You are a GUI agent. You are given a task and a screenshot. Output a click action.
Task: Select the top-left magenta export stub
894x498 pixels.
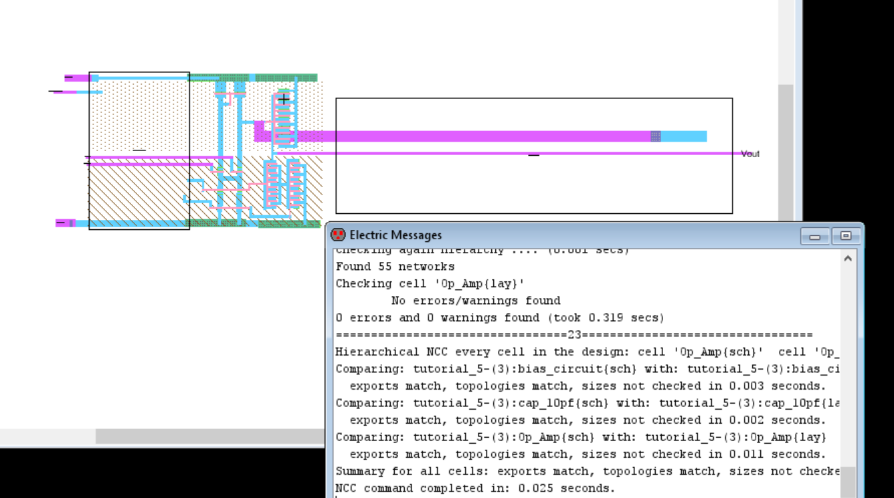(x=77, y=78)
